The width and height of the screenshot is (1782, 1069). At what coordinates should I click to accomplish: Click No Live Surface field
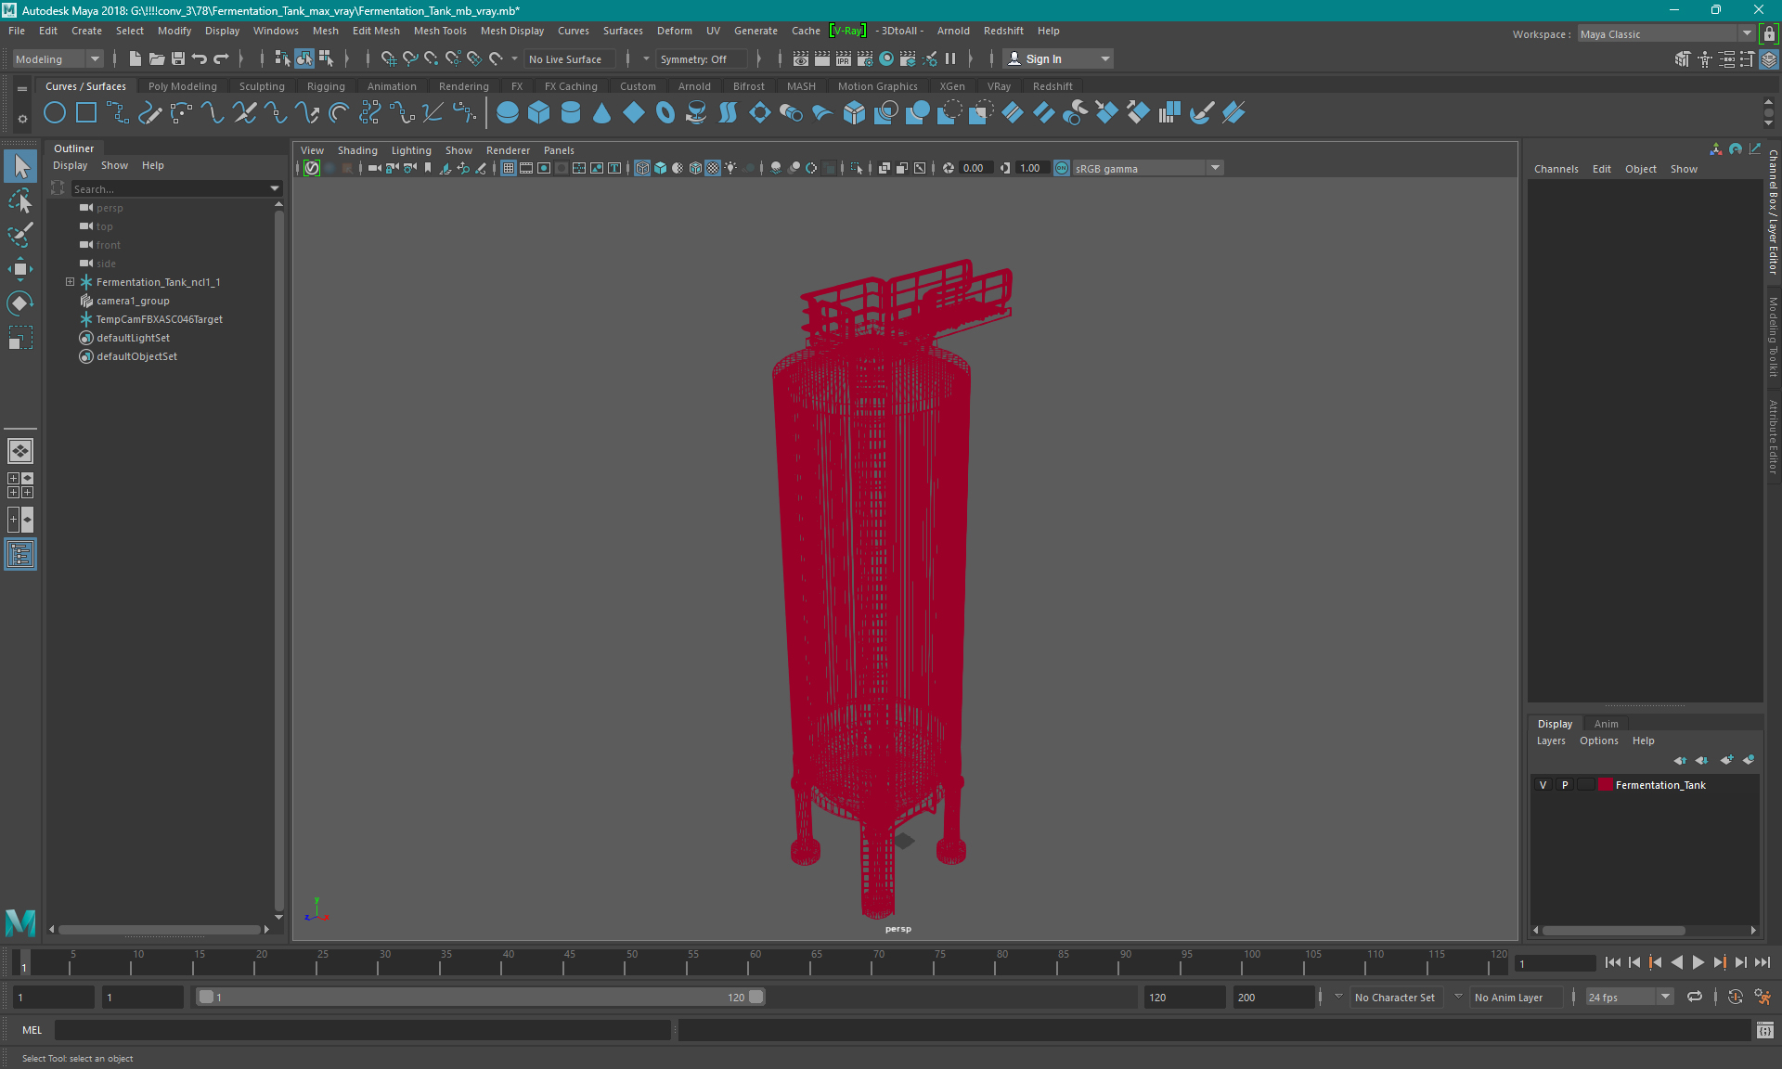(569, 58)
